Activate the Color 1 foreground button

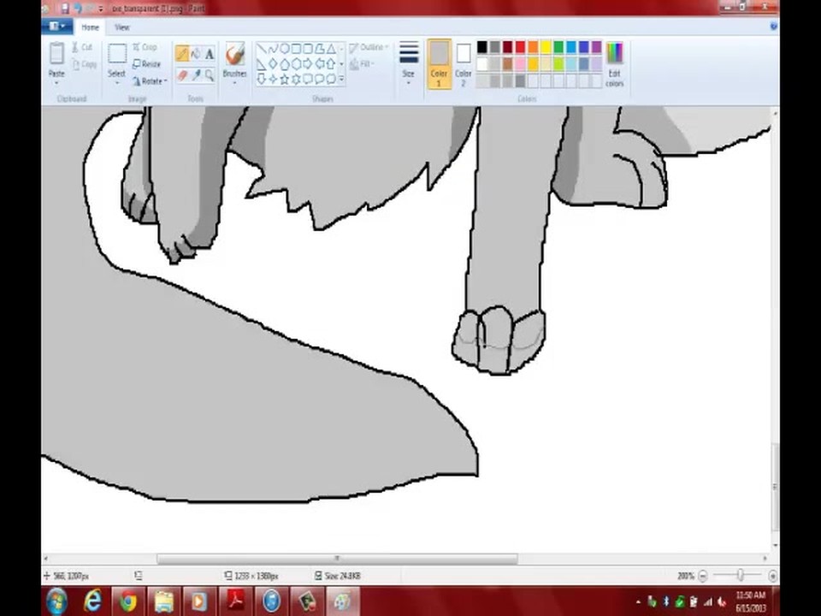[x=439, y=64]
